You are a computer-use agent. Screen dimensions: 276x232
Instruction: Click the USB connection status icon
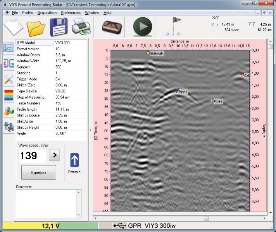[119, 225]
